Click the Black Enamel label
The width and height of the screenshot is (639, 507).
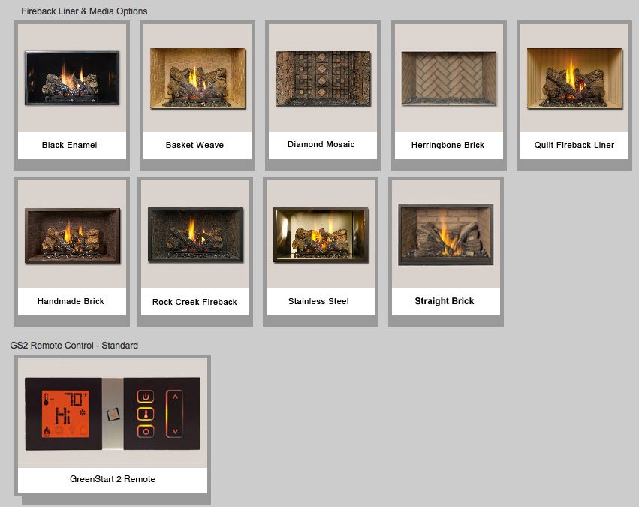tap(69, 145)
